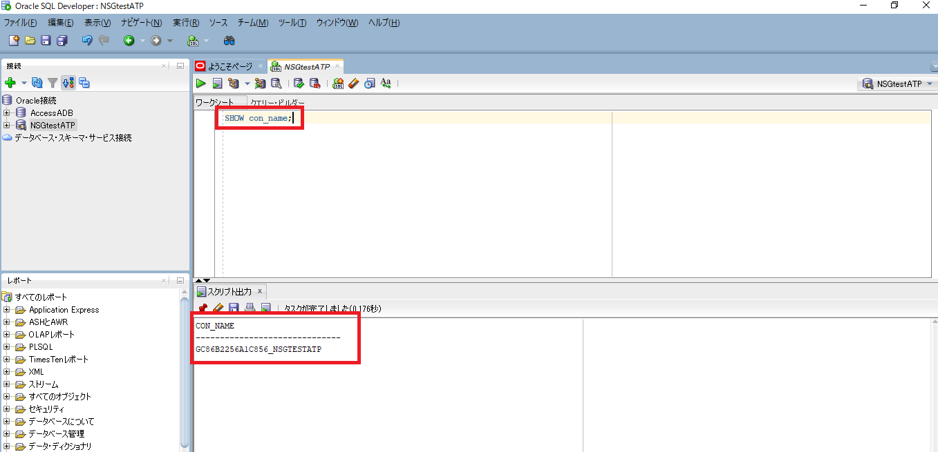Image resolution: width=938 pixels, height=452 pixels.
Task: Click the Open folder icon in main toolbar
Action: click(x=30, y=41)
